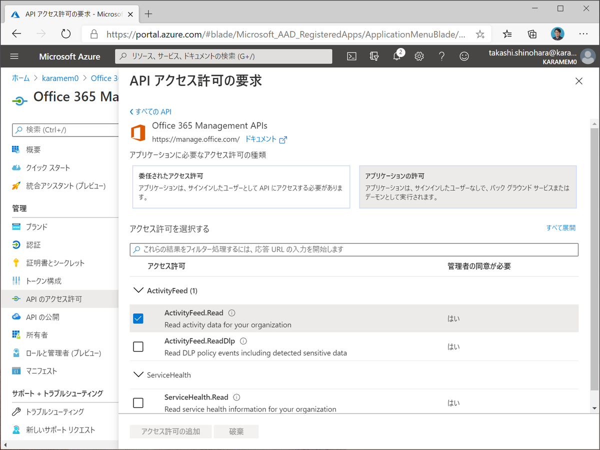Collapse the ServiceHealth group
Viewport: 600px width, 450px height.
tap(138, 375)
